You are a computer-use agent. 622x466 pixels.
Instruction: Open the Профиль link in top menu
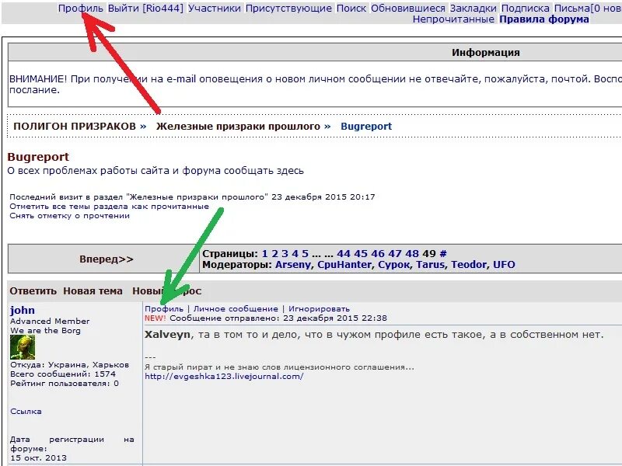[x=80, y=8]
